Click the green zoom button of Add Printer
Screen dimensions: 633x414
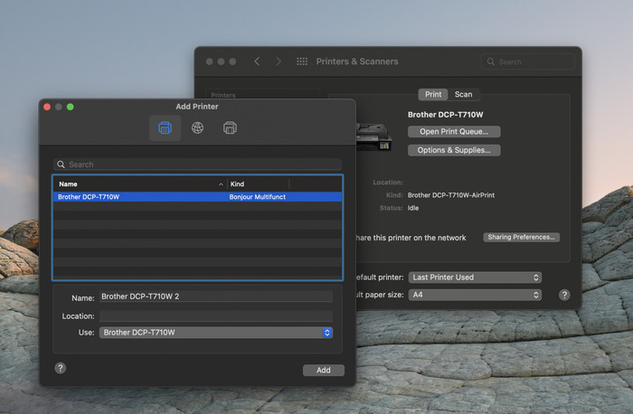pyautogui.click(x=71, y=107)
